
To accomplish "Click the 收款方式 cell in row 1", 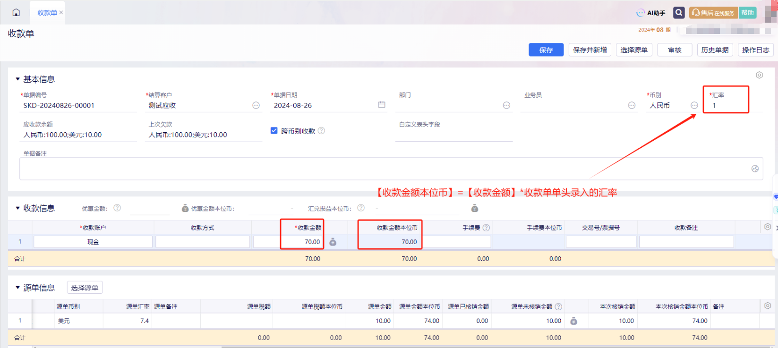I will 203,242.
